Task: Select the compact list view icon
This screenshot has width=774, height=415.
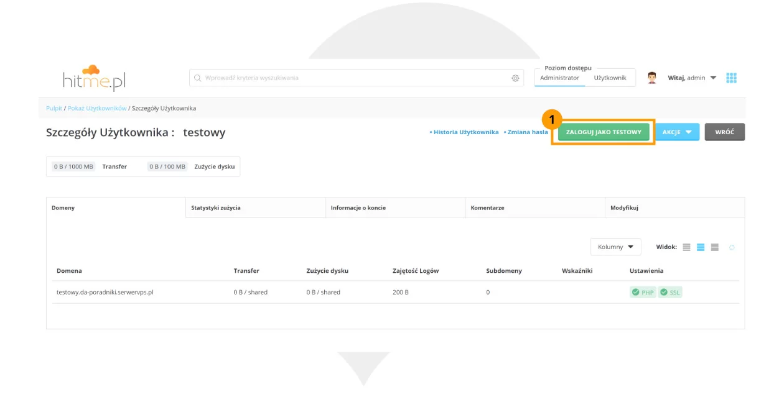Action: (x=686, y=247)
